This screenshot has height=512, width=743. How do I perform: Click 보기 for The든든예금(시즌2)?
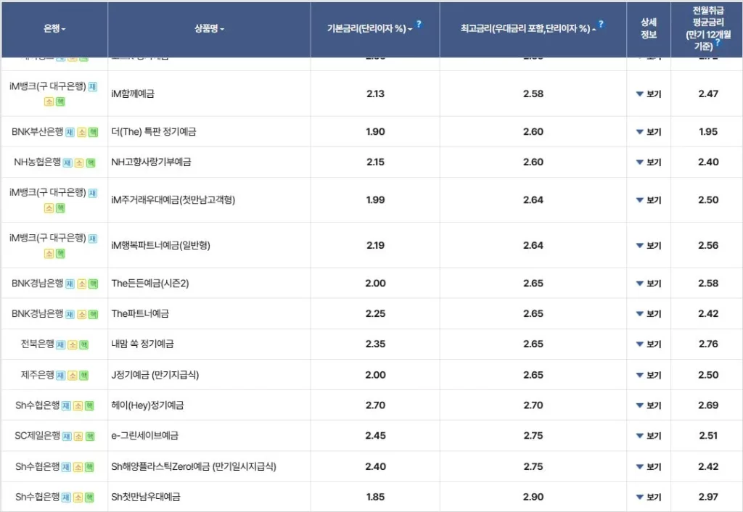[648, 283]
